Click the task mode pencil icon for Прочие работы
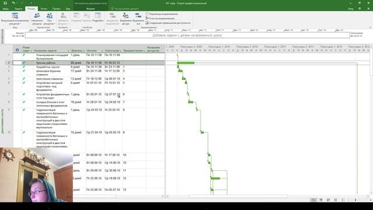Image resolution: width=373 pixels, height=210 pixels. 24,63
